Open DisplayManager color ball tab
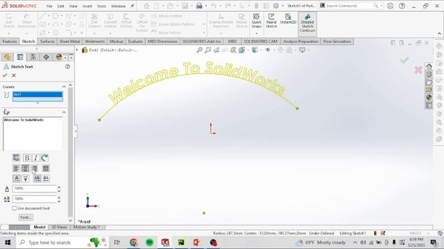Screen dimensions: 444x249 [x=59, y=57]
